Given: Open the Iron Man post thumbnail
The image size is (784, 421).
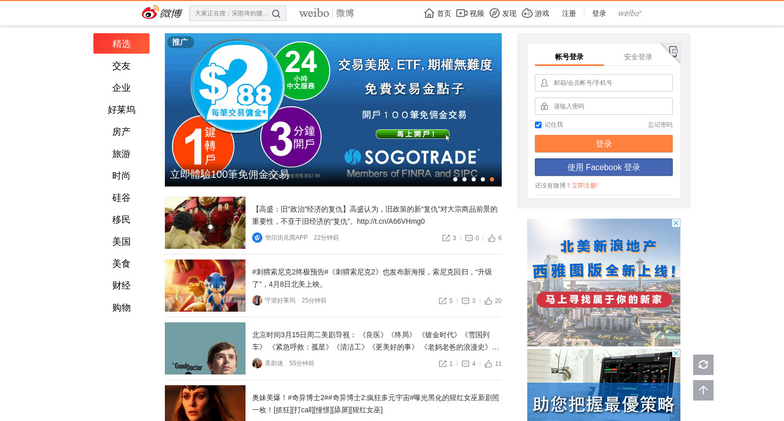Looking at the screenshot, I should pos(205,223).
